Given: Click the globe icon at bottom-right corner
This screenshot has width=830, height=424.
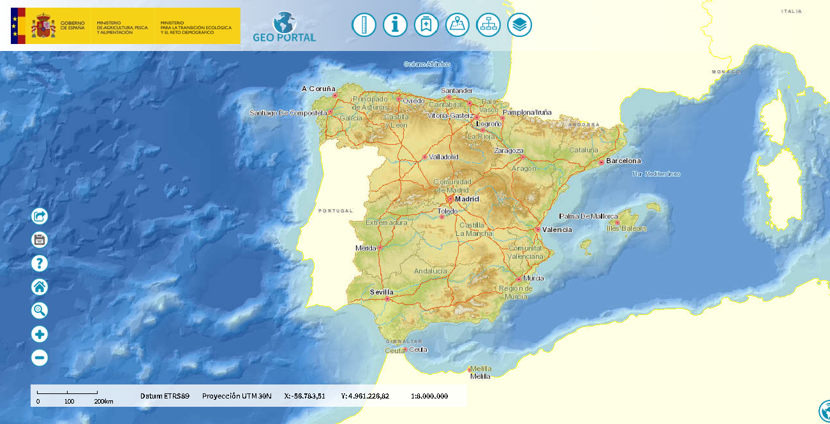Looking at the screenshot, I should click(825, 411).
